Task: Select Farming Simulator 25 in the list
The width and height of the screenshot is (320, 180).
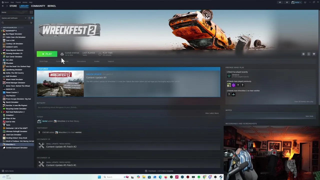Action: [14, 53]
